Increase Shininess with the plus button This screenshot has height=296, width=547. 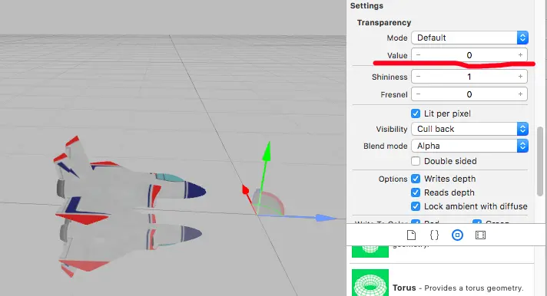[x=520, y=77]
